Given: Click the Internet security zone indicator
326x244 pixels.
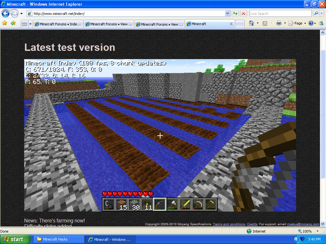Looking at the screenshot, I should 256,231.
